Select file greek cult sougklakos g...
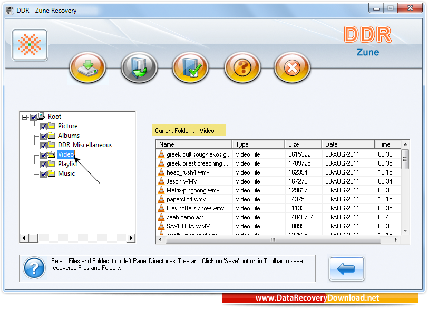 199,154
